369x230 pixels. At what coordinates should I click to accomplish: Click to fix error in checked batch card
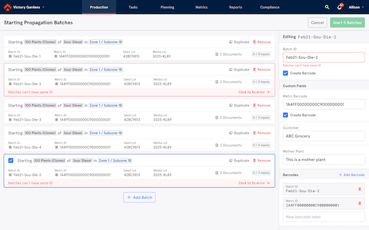[254, 183]
